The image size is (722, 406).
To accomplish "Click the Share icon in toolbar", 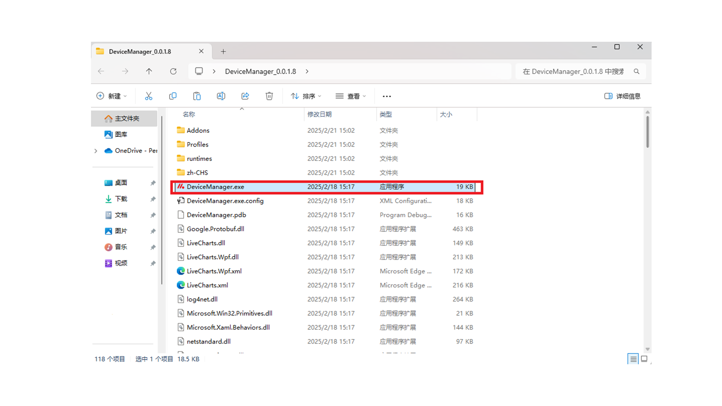I will (x=245, y=96).
